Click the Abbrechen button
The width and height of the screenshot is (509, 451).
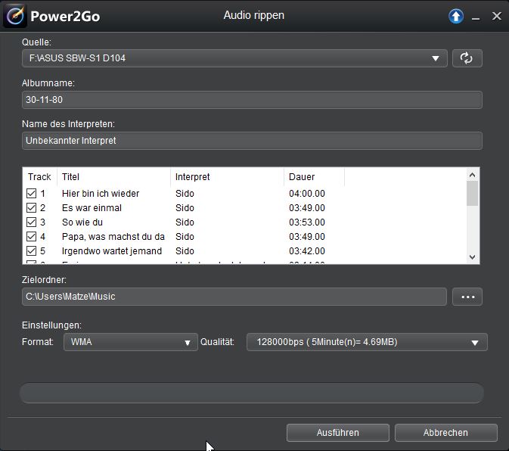445,433
